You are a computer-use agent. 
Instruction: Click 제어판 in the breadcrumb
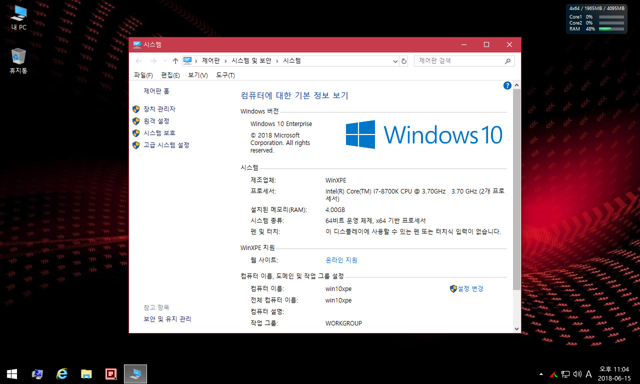tap(210, 60)
